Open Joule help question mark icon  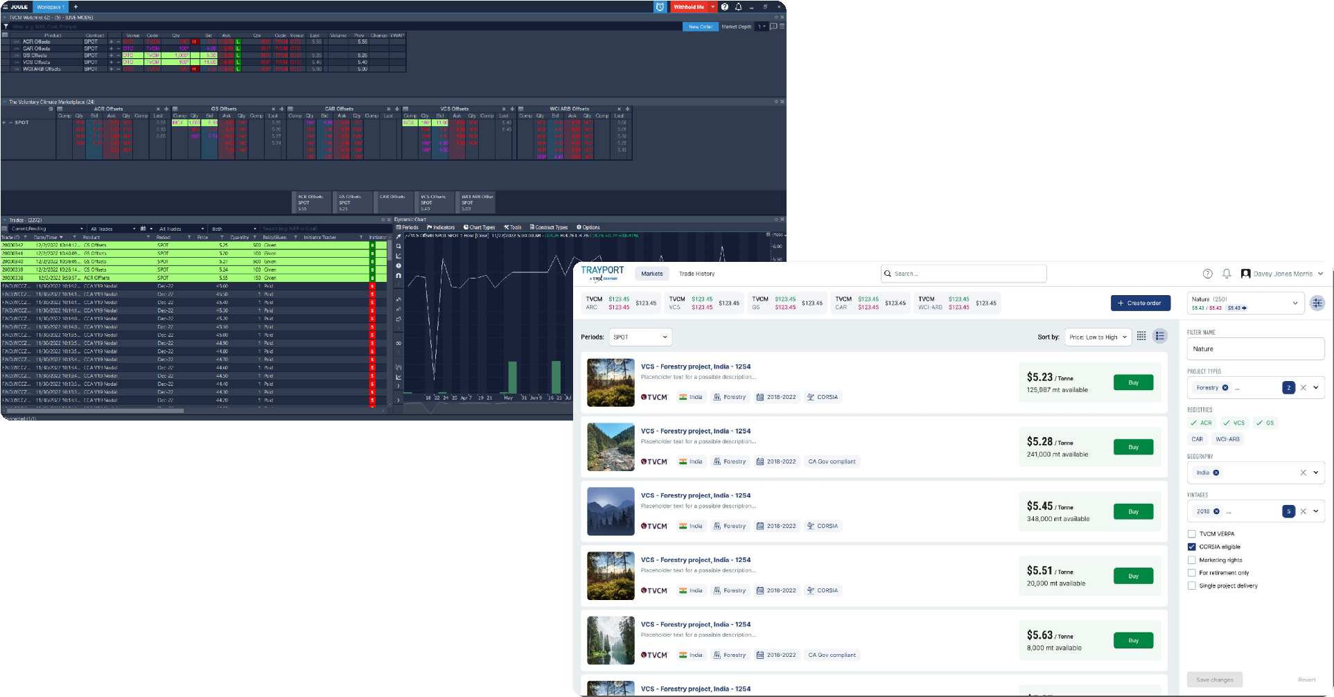pos(725,7)
